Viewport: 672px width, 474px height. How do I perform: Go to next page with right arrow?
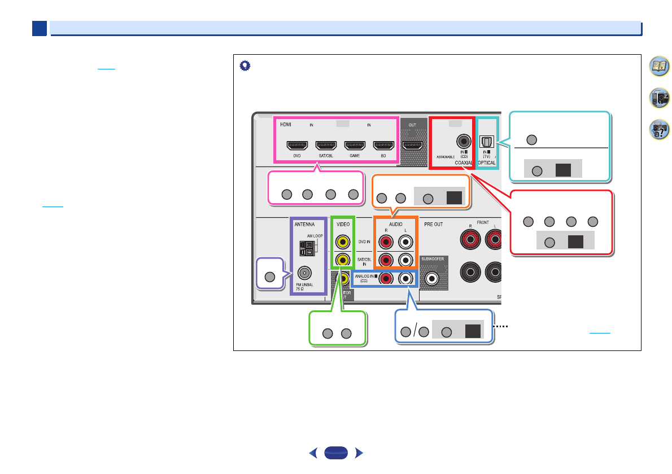click(358, 453)
